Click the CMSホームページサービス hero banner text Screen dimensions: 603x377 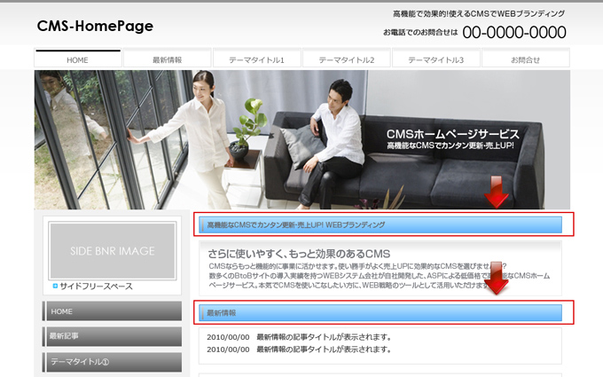[x=452, y=135]
